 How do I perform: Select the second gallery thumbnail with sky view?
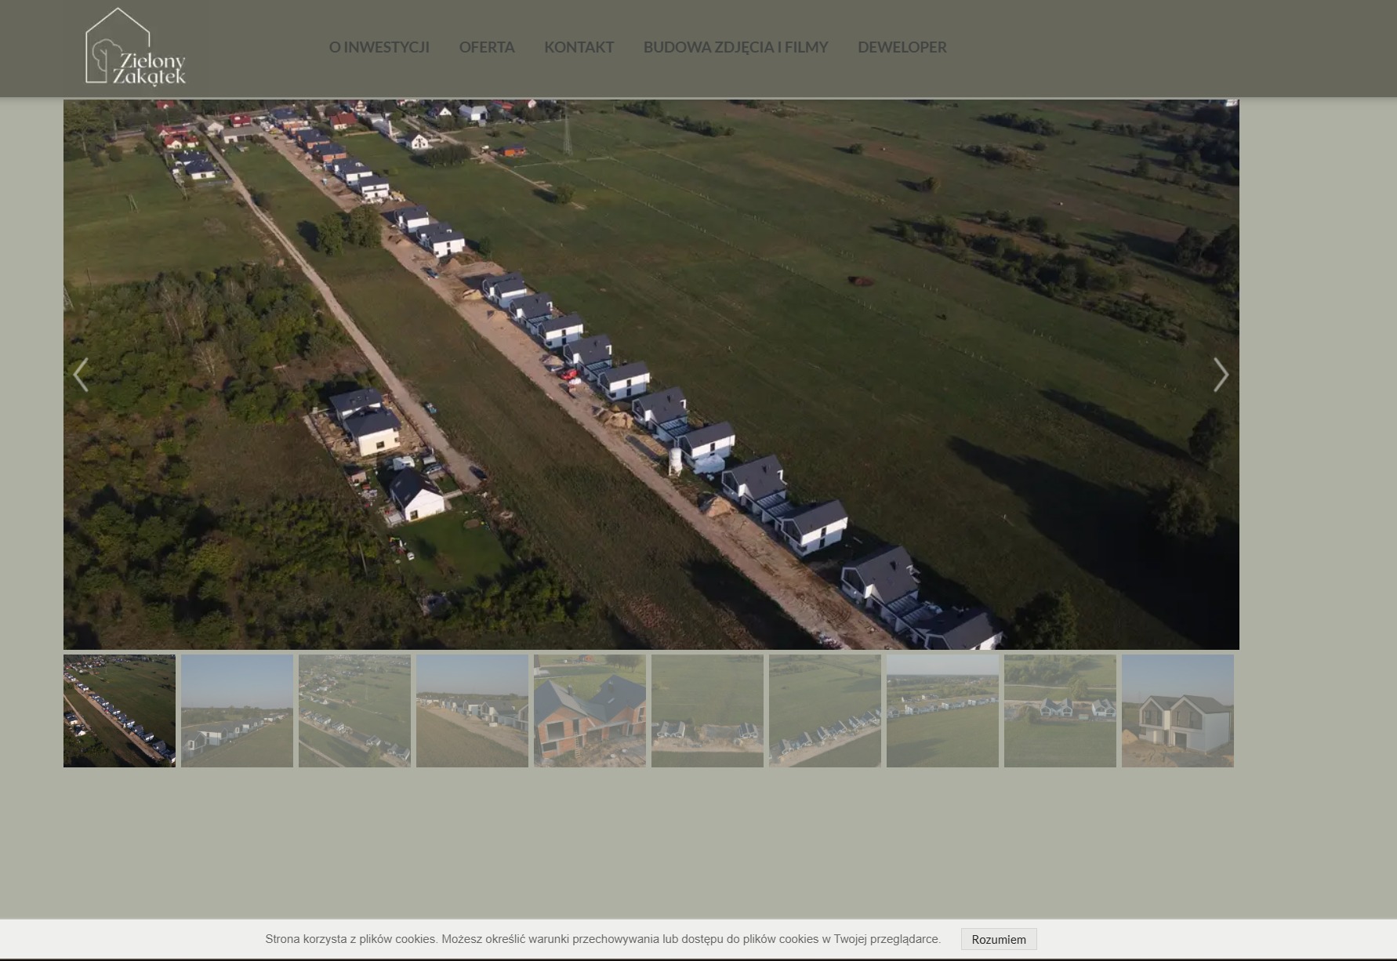(x=237, y=711)
